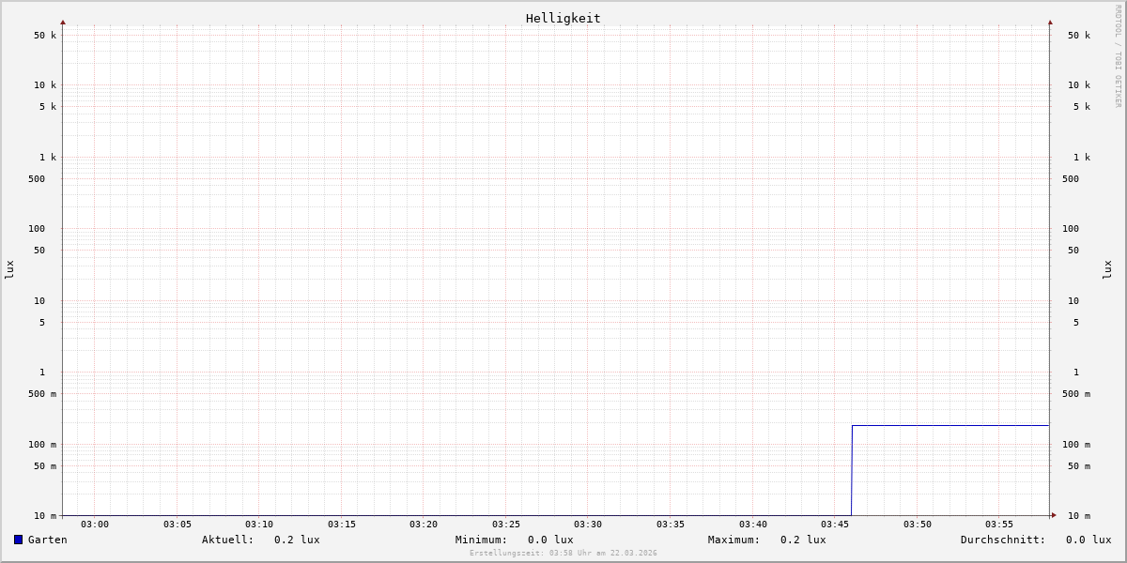The width and height of the screenshot is (1127, 563).
Task: Click the 03:45 time axis label
Action: point(835,525)
